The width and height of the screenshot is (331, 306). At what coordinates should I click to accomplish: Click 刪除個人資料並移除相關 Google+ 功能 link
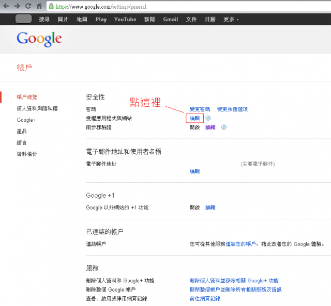pyautogui.click(x=234, y=281)
